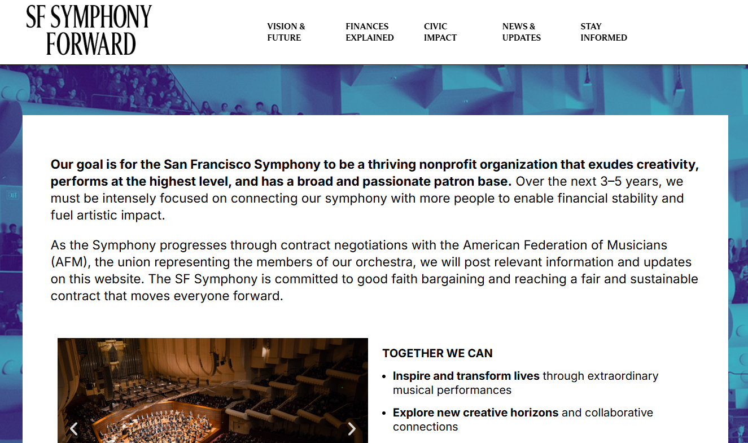This screenshot has width=748, height=443.
Task: Select the "Inspire and transform lives" bullet
Action: tap(466, 376)
